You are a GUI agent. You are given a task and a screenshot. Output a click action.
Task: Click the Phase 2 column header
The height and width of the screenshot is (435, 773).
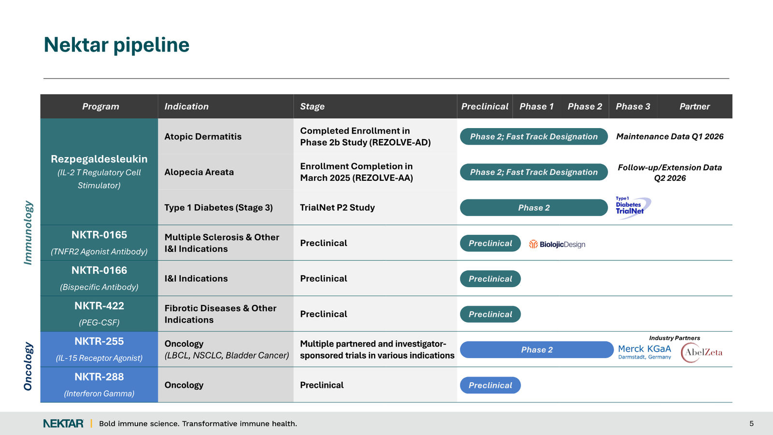pos(585,106)
